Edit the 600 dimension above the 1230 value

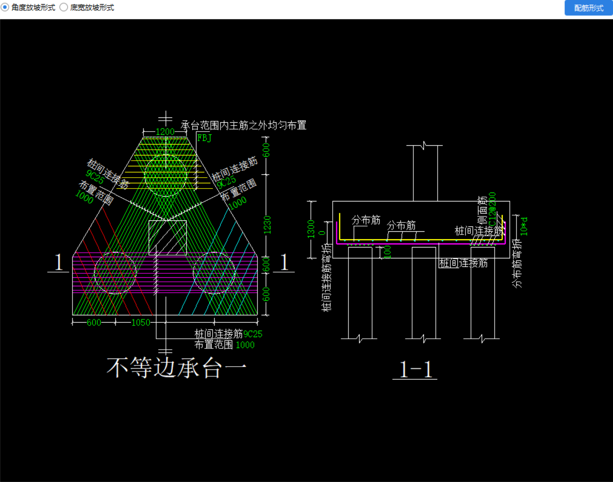[266, 150]
